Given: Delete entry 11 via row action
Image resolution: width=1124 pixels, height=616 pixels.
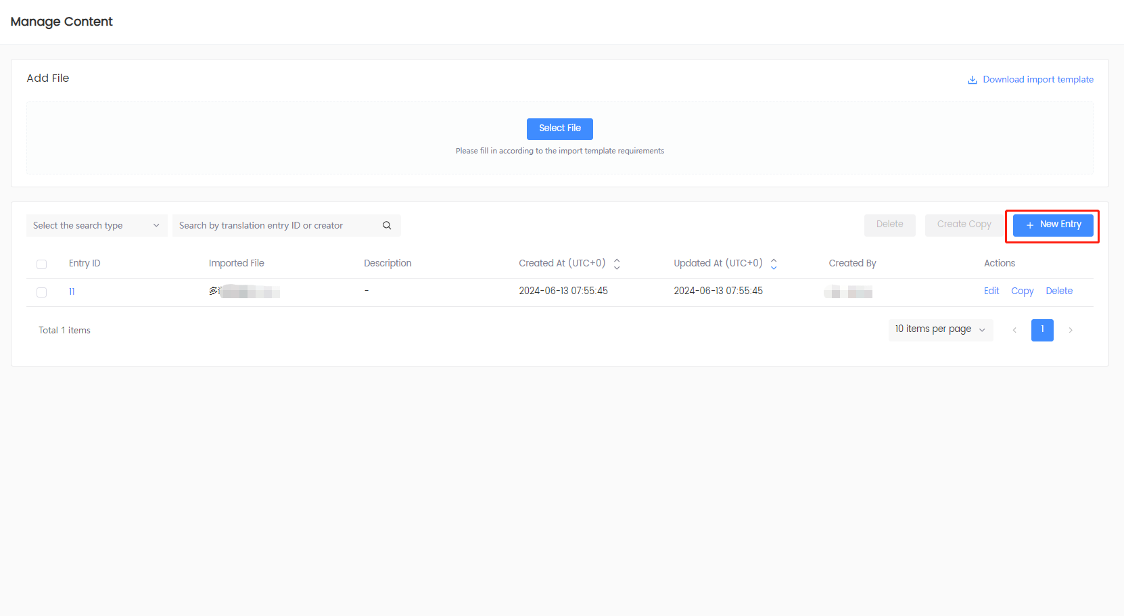Looking at the screenshot, I should click(1059, 291).
